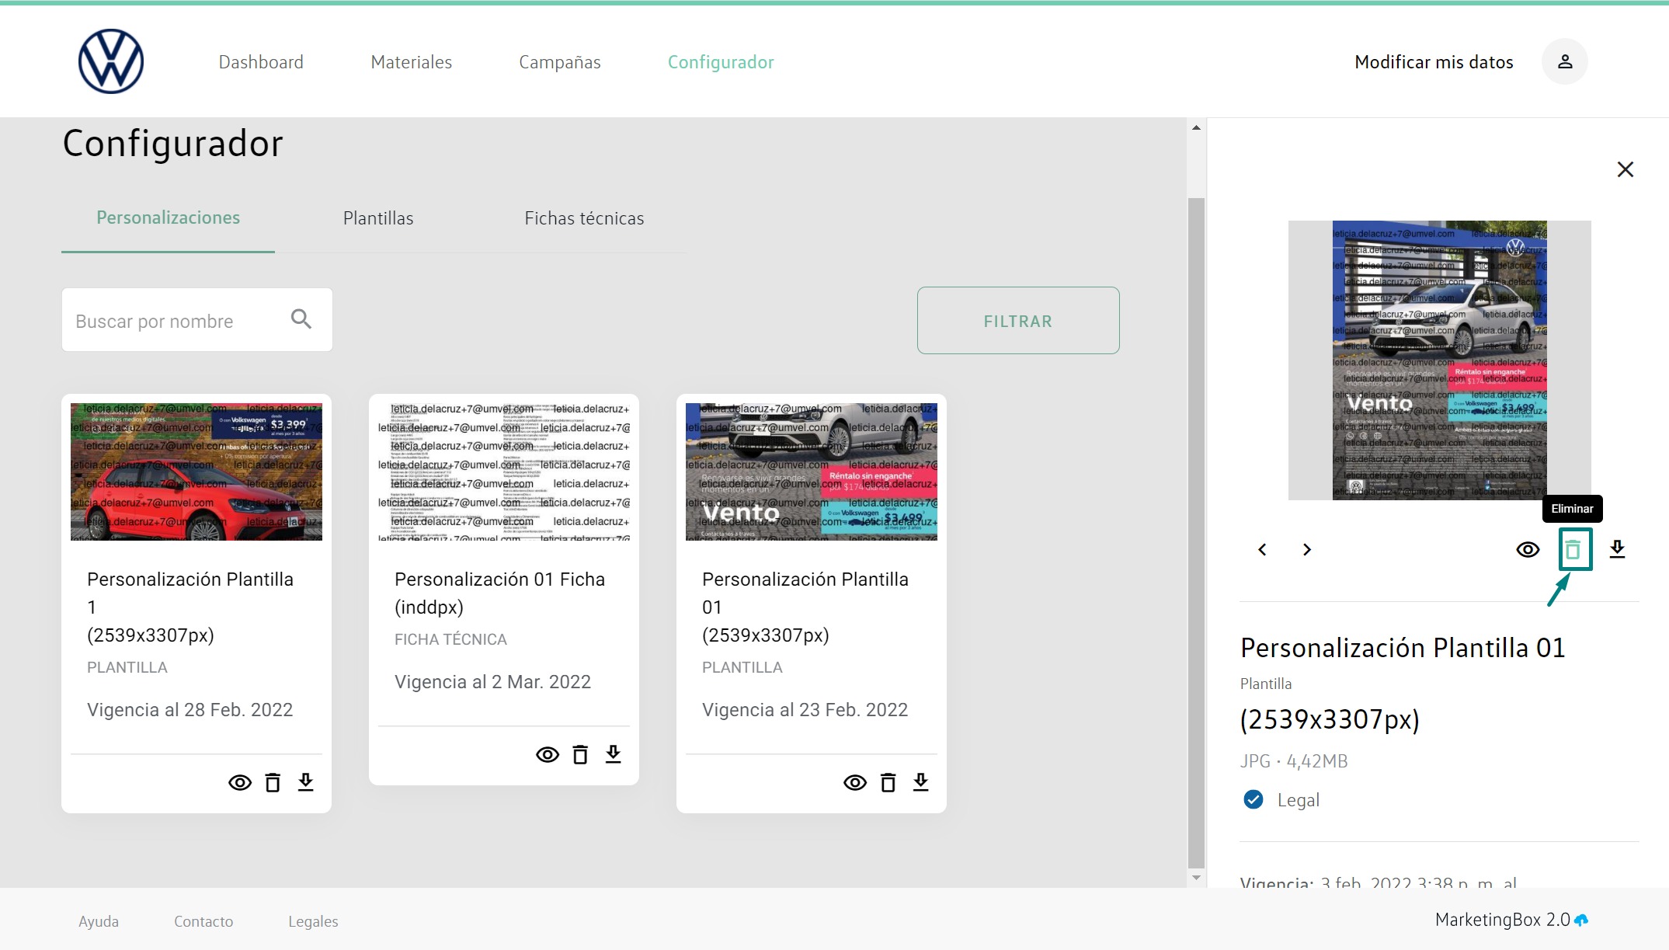Click the search magnifier icon
Screen dimensions: 1669x950
coord(301,319)
